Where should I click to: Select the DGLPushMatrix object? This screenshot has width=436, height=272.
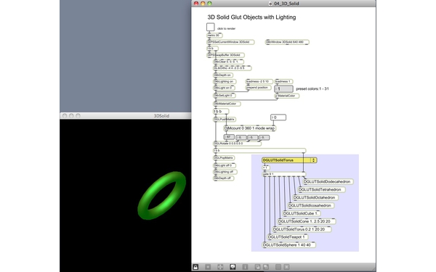coord(225,120)
